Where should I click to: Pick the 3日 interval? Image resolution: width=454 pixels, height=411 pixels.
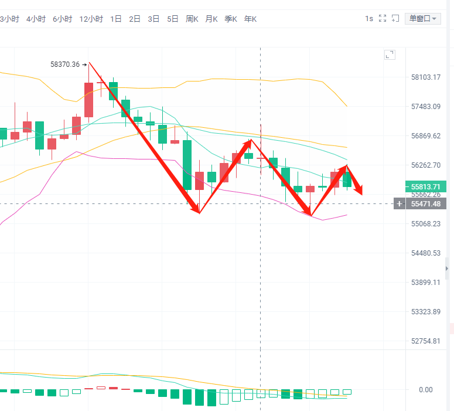tap(153, 19)
